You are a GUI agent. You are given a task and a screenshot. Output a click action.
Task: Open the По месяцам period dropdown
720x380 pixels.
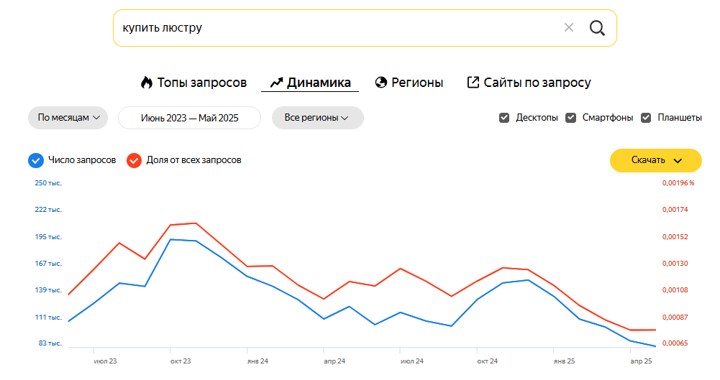[68, 118]
